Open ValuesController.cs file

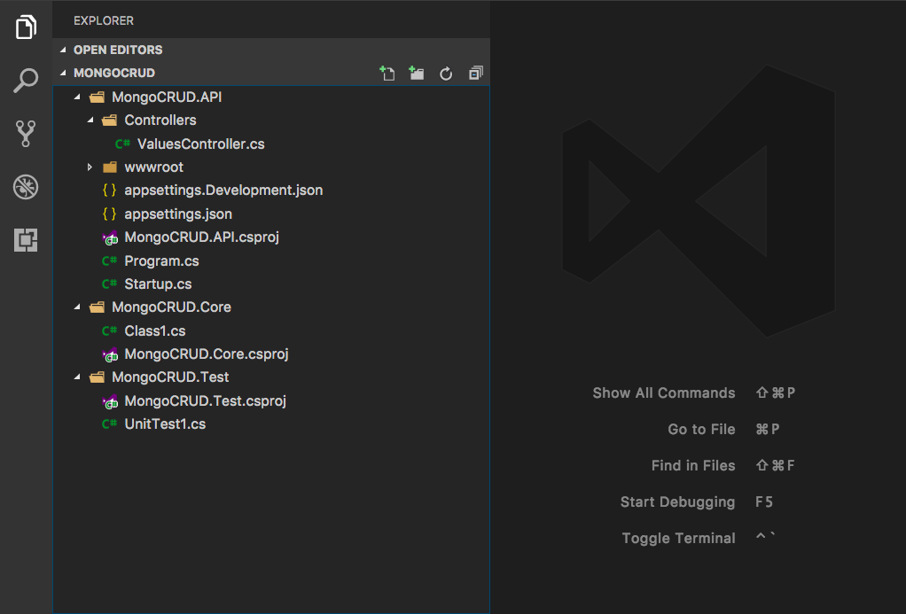point(200,144)
